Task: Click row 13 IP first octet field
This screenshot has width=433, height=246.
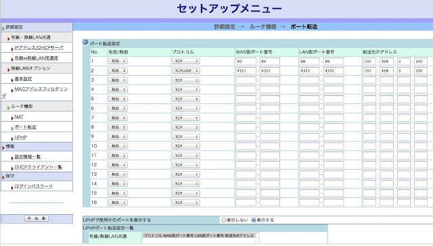Action: (369, 174)
